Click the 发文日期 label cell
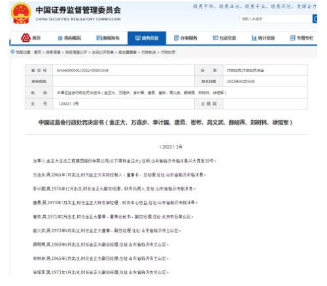Viewport: 327px width, 286px height. [x=209, y=81]
